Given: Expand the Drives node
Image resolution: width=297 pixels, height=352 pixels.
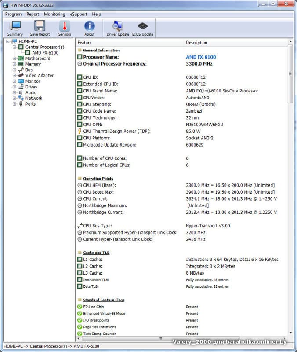Looking at the screenshot, I should [x=14, y=87].
